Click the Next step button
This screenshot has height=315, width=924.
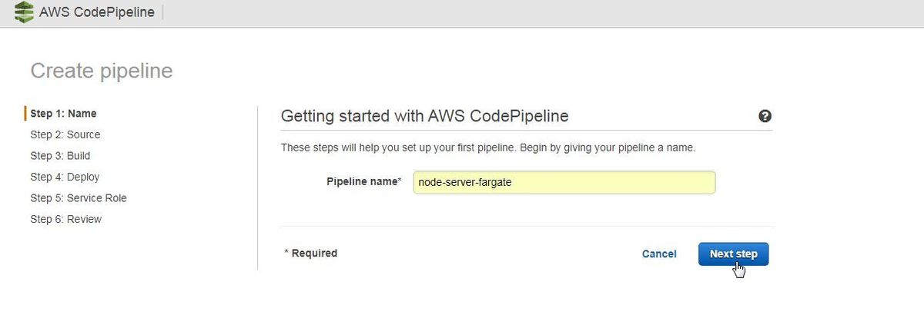coord(733,254)
